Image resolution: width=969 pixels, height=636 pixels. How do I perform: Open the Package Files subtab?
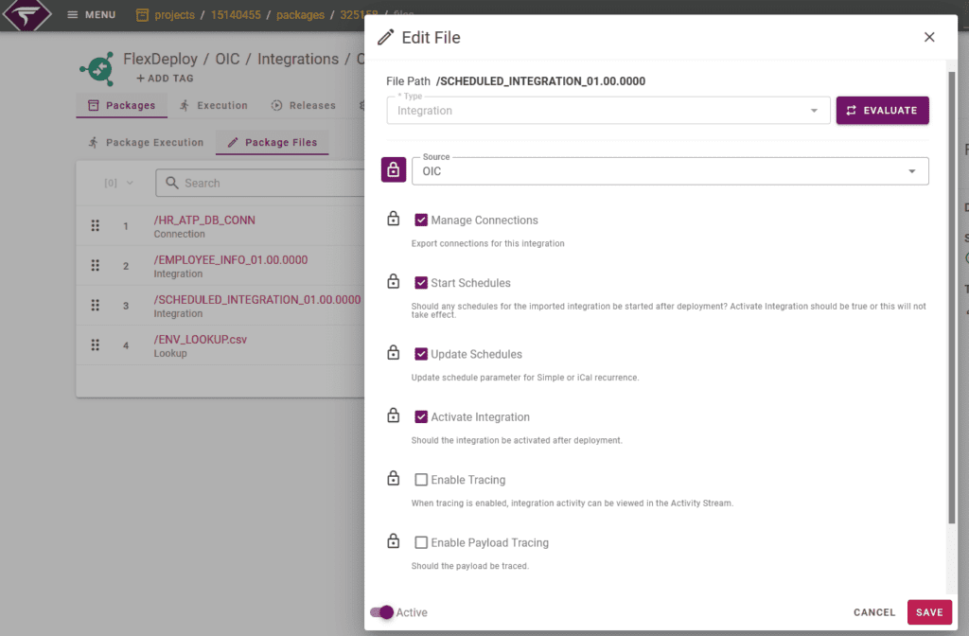tap(272, 142)
